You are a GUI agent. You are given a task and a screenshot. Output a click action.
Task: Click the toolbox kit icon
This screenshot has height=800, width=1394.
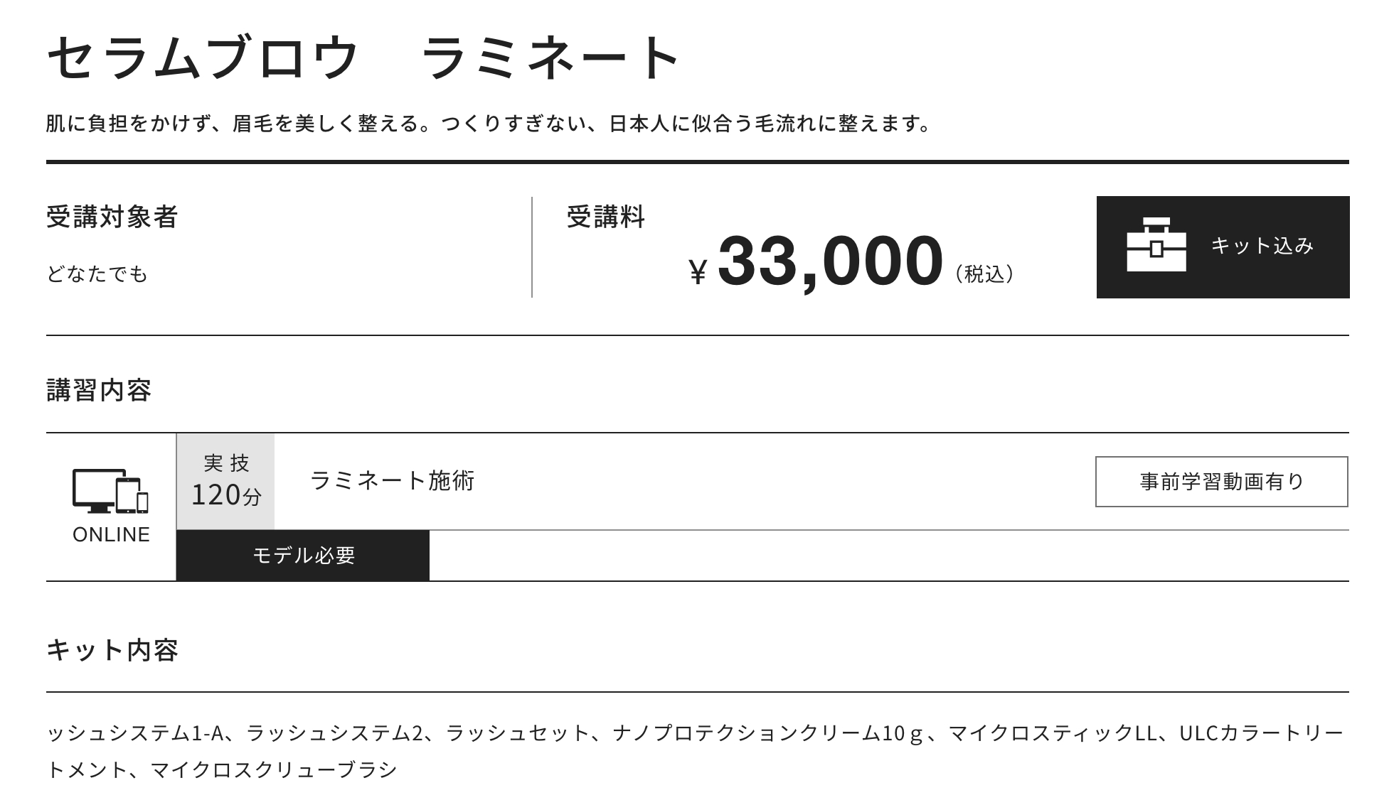click(1156, 245)
